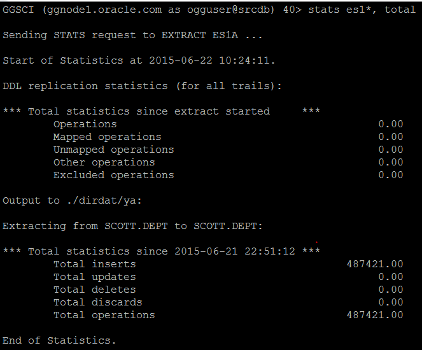Viewport: 422px width, 350px height.
Task: Click the 'Total deletes' row
Action: pos(95,290)
